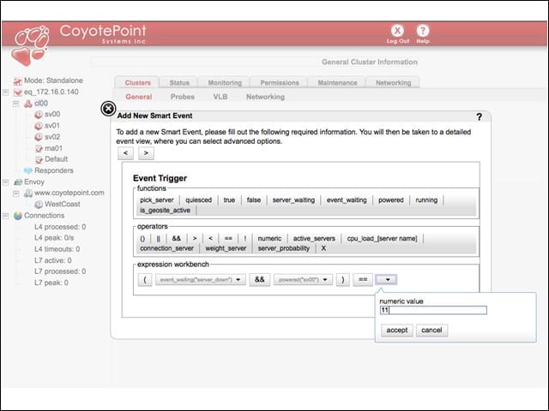Switch to the Monitoring tab
Image resolution: width=549 pixels, height=411 pixels.
225,82
